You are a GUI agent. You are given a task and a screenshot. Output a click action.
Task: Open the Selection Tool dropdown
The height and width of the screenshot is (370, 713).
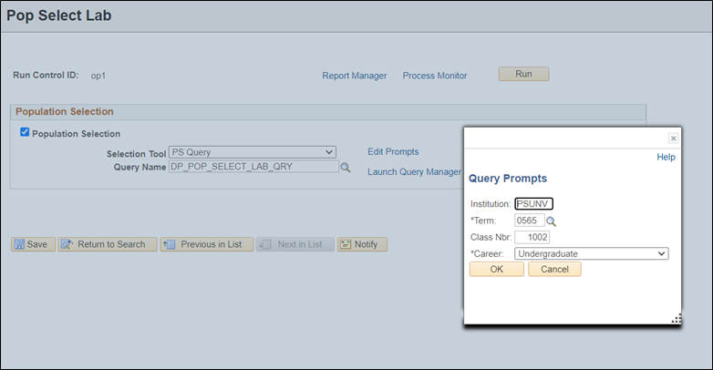(253, 152)
